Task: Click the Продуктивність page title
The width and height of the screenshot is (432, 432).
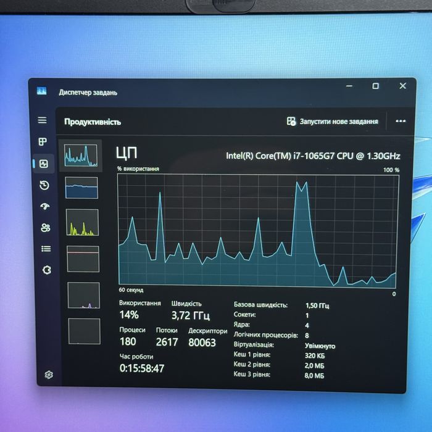Action: (x=93, y=122)
